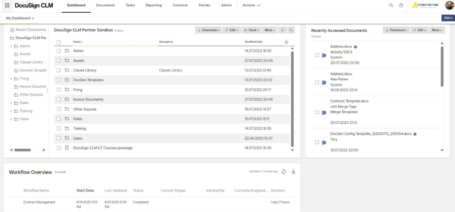
Task: Switch to the Parties tab
Action: point(204,5)
